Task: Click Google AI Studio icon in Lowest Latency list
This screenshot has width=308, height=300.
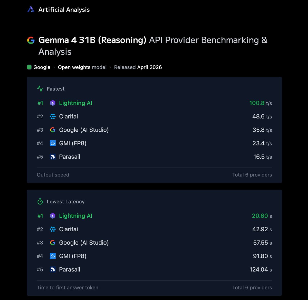Action: pos(53,243)
